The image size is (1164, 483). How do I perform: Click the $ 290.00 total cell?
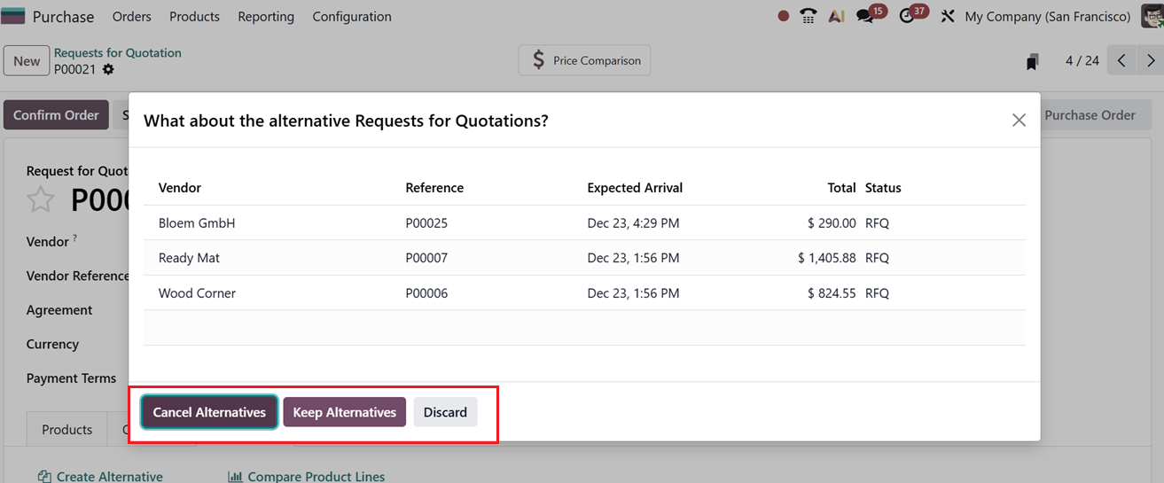pyautogui.click(x=832, y=223)
